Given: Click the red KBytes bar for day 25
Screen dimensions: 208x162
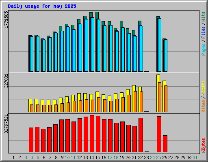Looking at the screenshot, I should pos(159,134).
